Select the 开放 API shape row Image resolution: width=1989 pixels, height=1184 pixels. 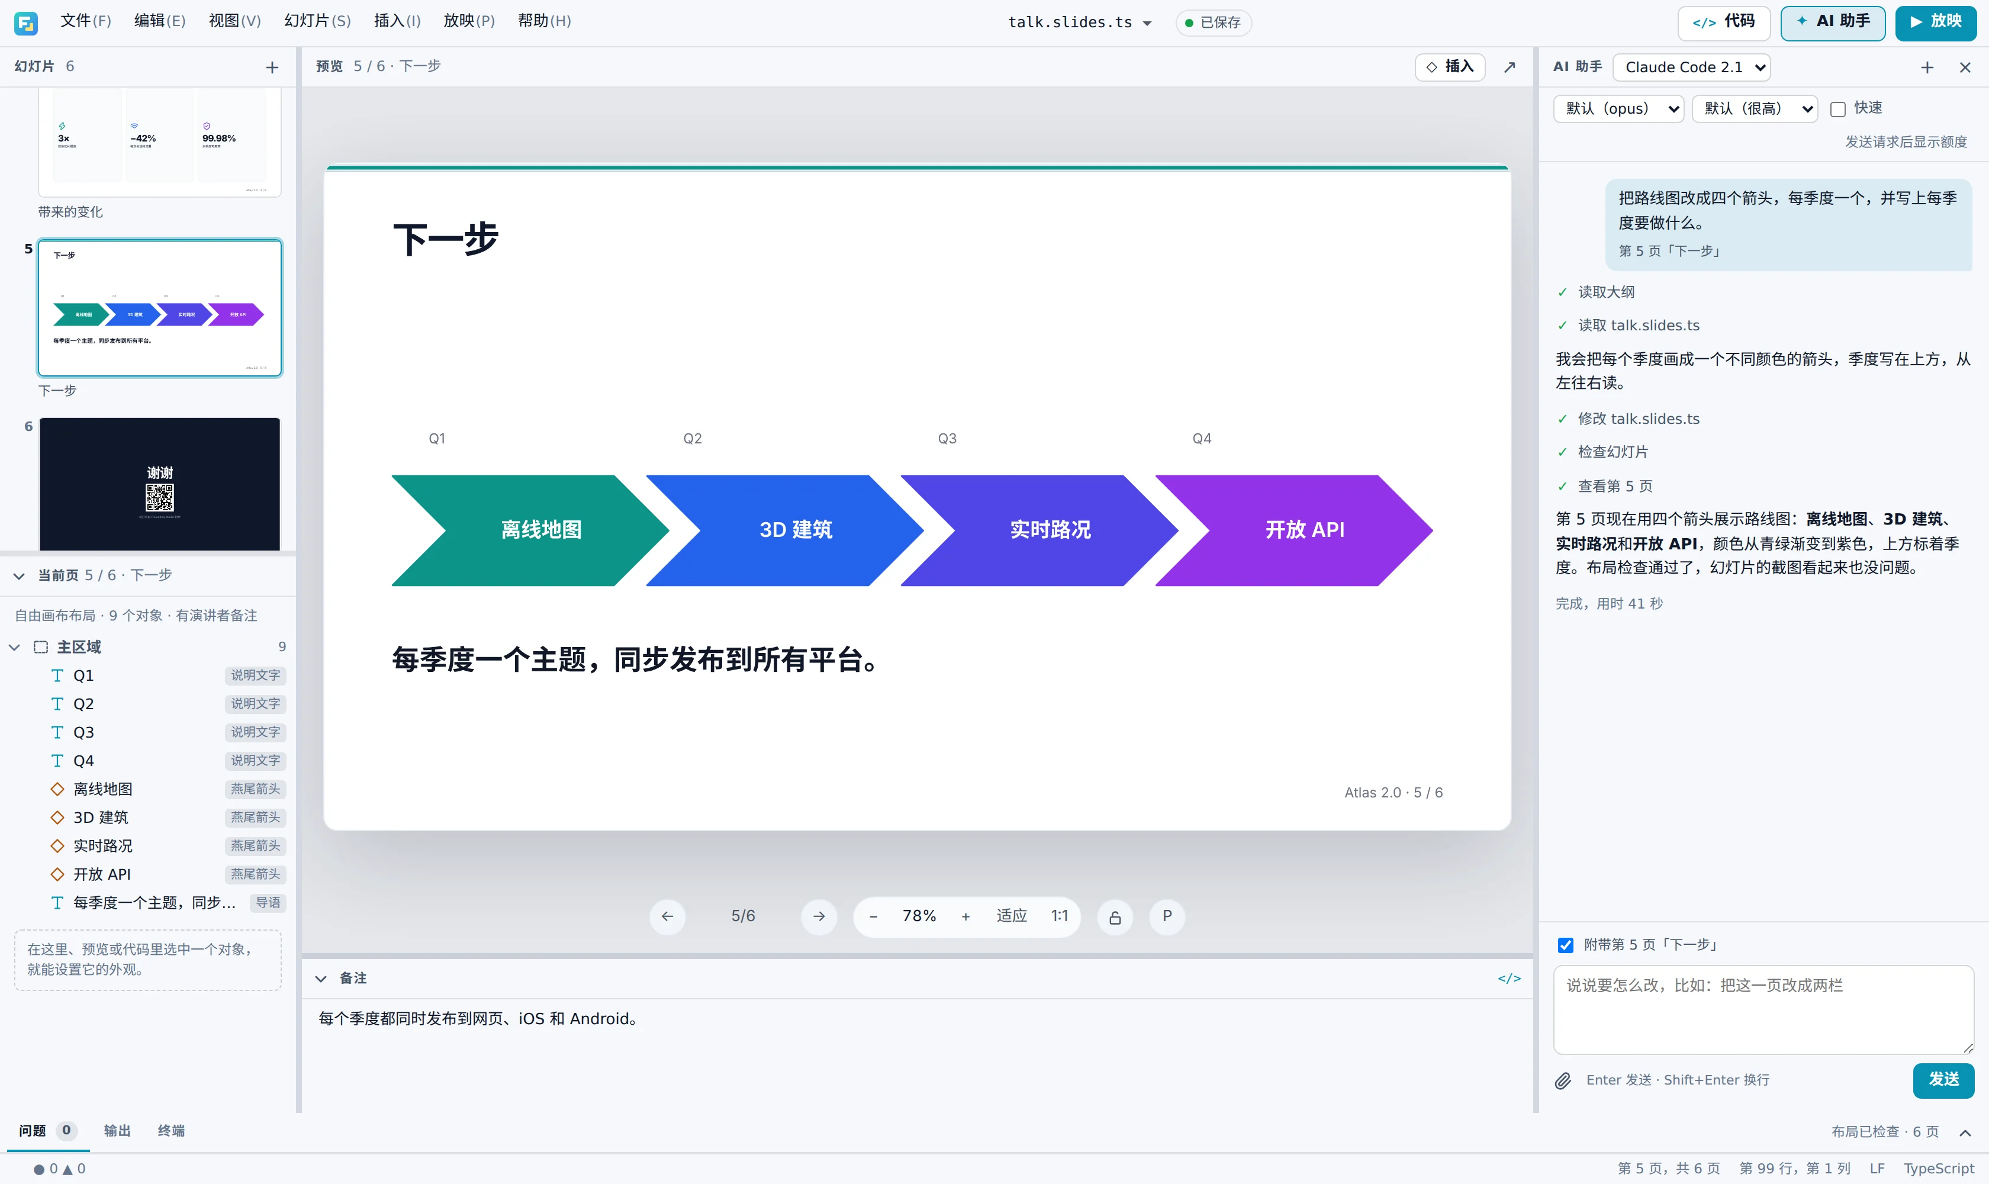(149, 874)
